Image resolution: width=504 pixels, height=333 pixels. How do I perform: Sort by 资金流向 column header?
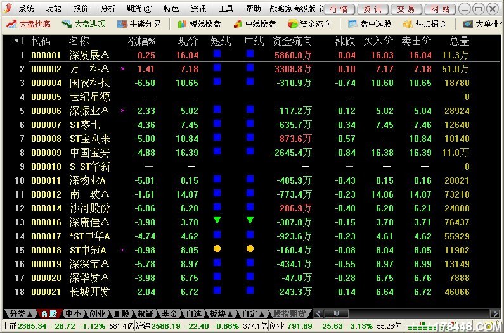point(292,41)
